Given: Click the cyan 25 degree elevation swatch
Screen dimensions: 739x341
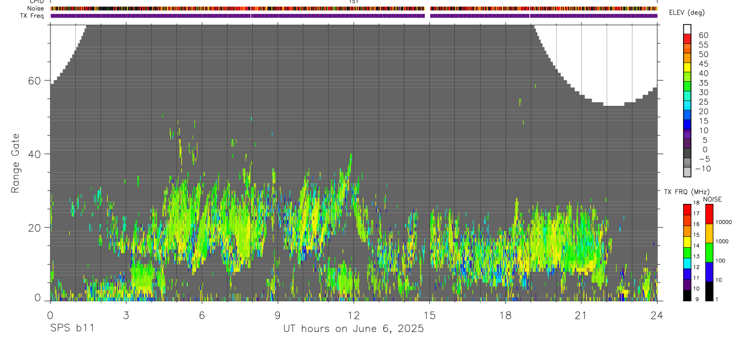Looking at the screenshot, I should 687,106.
